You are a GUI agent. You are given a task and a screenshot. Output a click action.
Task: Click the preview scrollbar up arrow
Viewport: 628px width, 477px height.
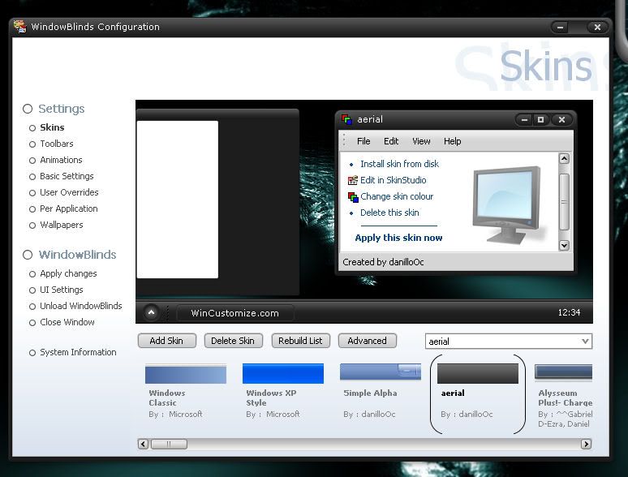coord(564,159)
